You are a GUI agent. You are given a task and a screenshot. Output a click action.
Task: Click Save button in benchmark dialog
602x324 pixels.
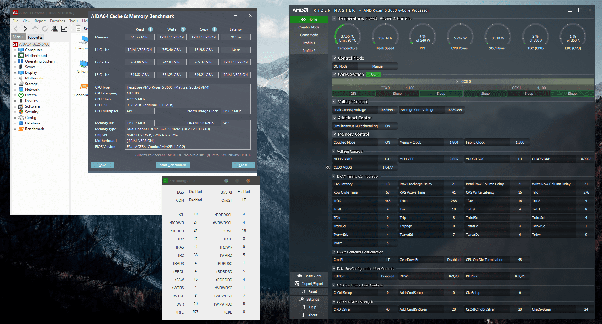click(x=102, y=165)
